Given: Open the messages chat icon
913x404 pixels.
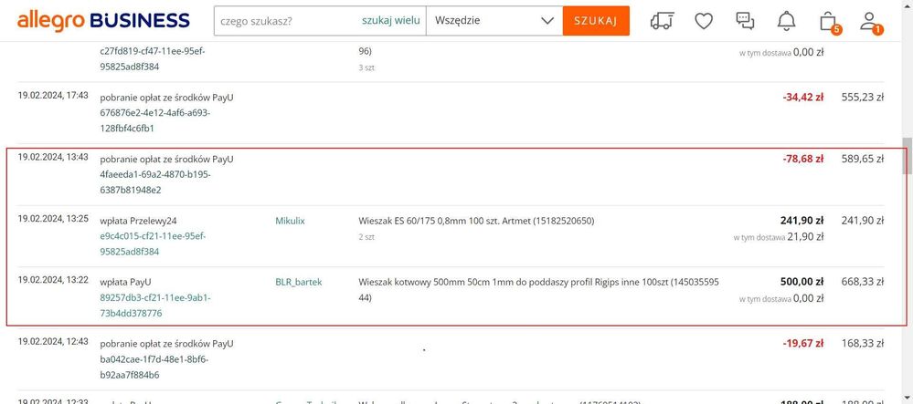Looking at the screenshot, I should [745, 21].
